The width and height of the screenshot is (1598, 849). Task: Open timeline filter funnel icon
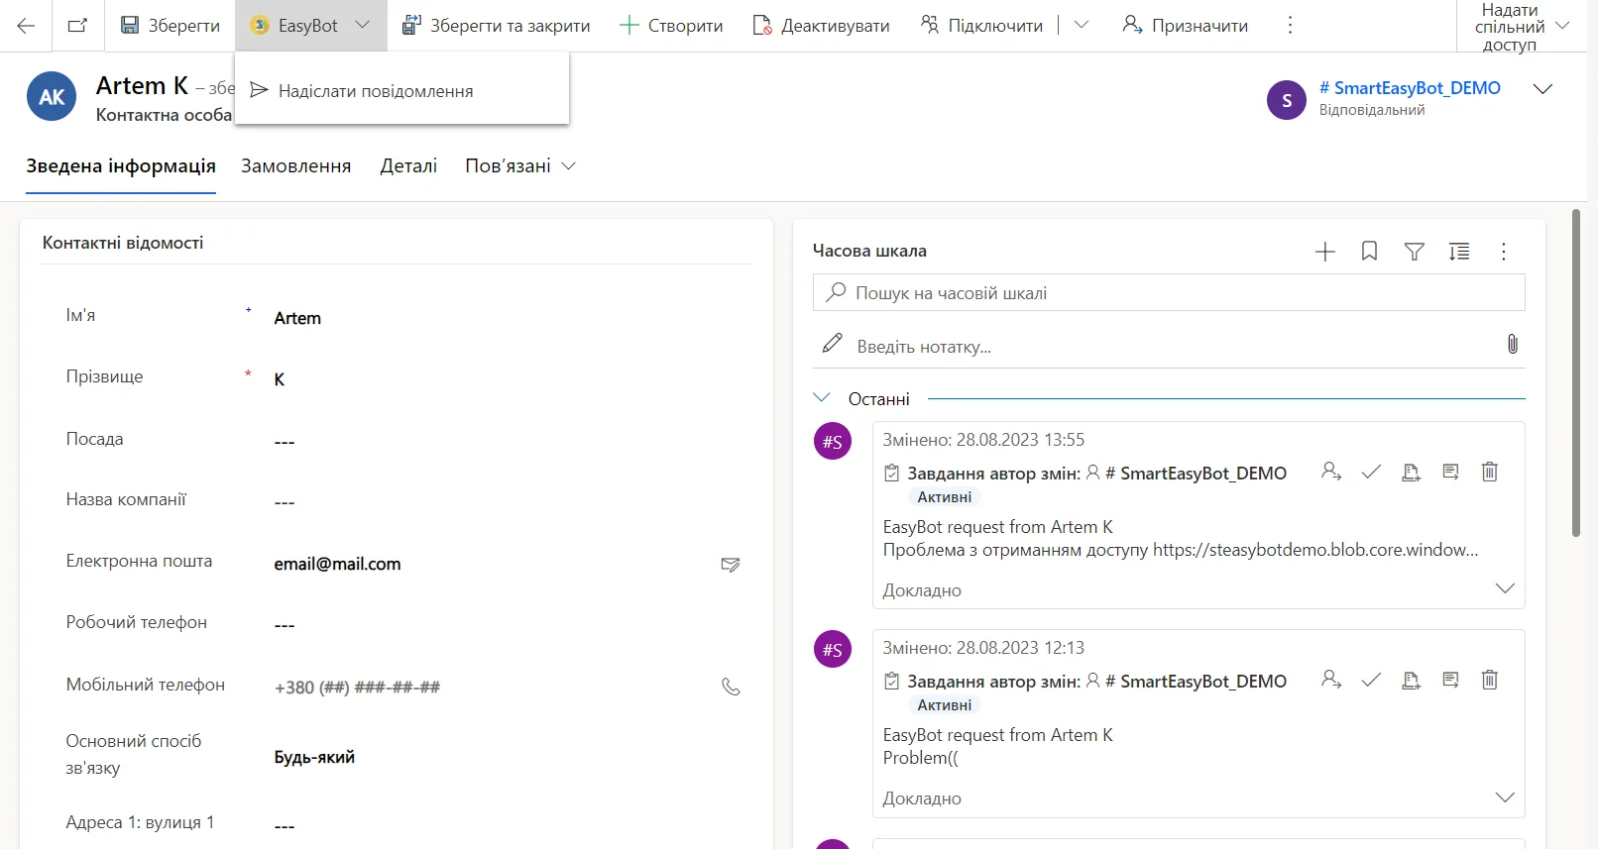[1415, 252]
